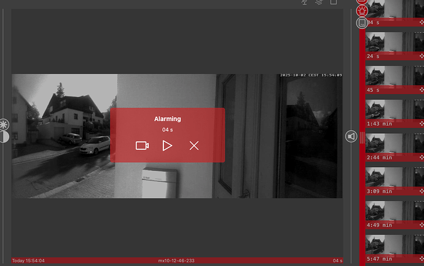Viewport: 424px width, 266px height.
Task: Open the 4:49 min alarm thumbnail
Action: click(395, 215)
